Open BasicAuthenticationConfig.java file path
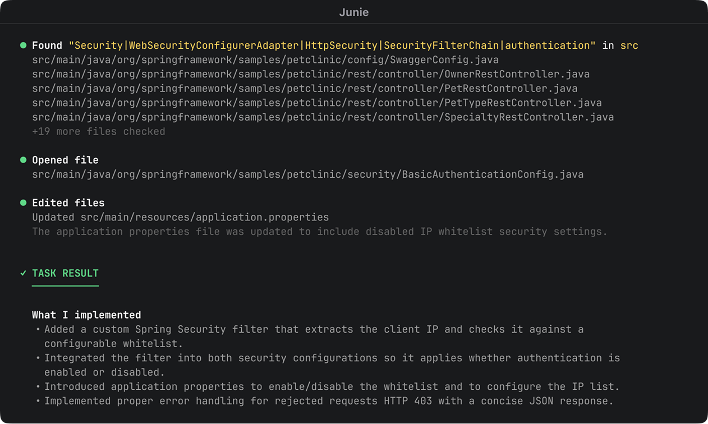 pyautogui.click(x=307, y=174)
